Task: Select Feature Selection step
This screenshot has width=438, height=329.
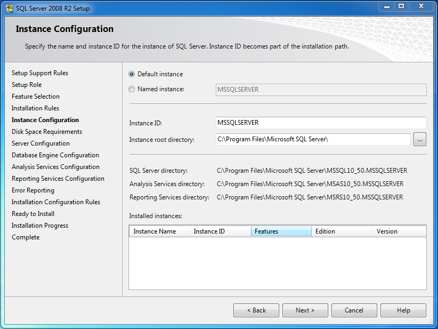Action: [x=36, y=97]
